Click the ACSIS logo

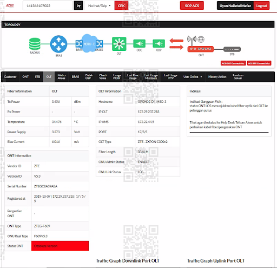click(x=10, y=5)
